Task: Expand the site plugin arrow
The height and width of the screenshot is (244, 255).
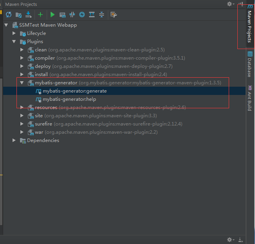Action: point(22,115)
